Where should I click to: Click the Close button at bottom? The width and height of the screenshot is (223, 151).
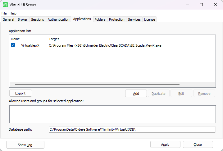coord(198,145)
